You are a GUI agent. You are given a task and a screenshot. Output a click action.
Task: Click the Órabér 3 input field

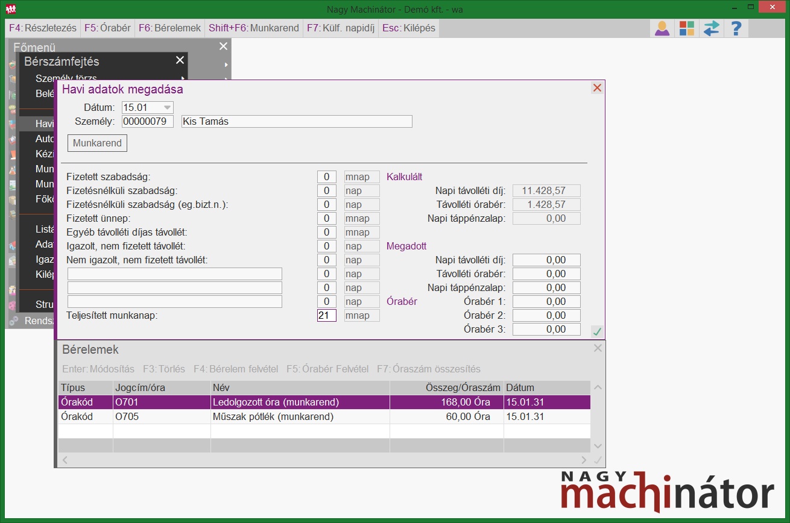pyautogui.click(x=546, y=330)
